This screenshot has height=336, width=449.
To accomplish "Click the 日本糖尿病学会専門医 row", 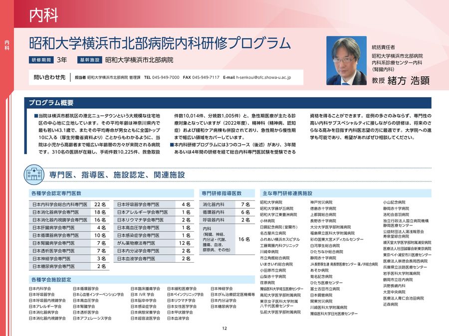I will point(69,266).
